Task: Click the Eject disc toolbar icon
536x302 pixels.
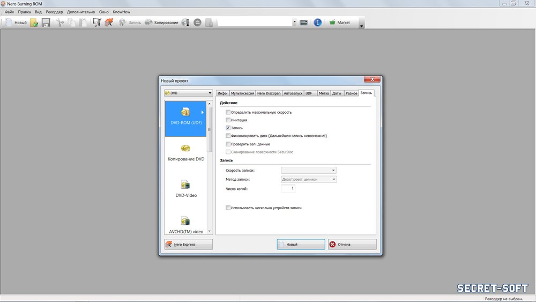Action: click(197, 23)
